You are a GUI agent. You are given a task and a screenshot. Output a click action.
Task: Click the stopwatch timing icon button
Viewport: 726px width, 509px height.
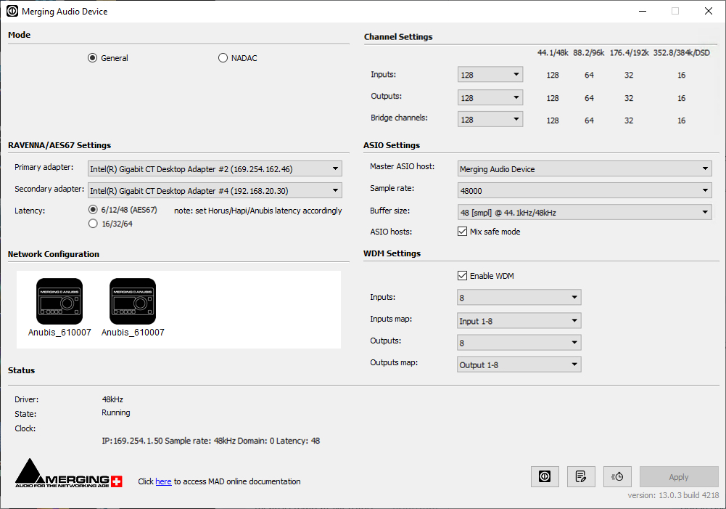click(617, 476)
